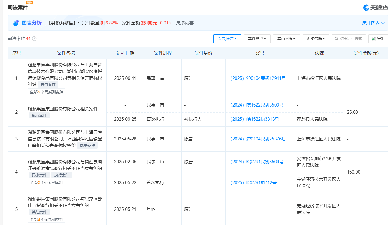
Task: Click date 2025-02-05
Action: tap(125, 162)
